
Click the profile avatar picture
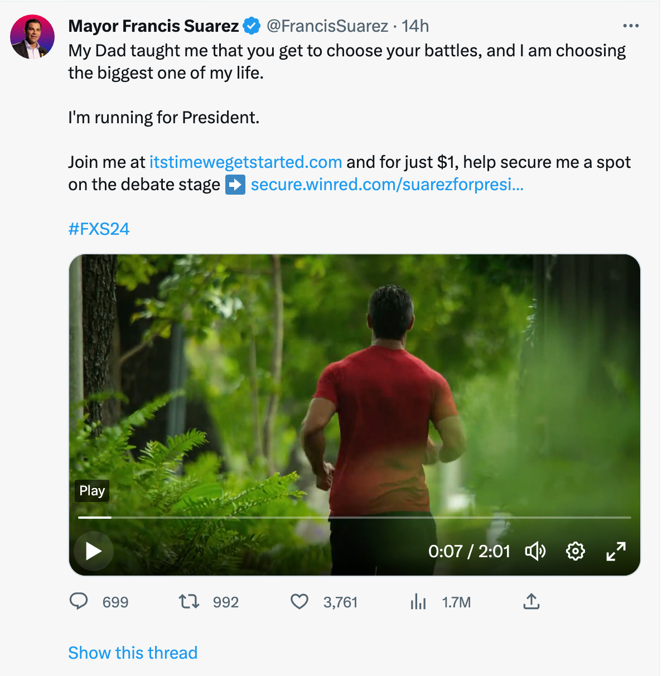pos(32,37)
